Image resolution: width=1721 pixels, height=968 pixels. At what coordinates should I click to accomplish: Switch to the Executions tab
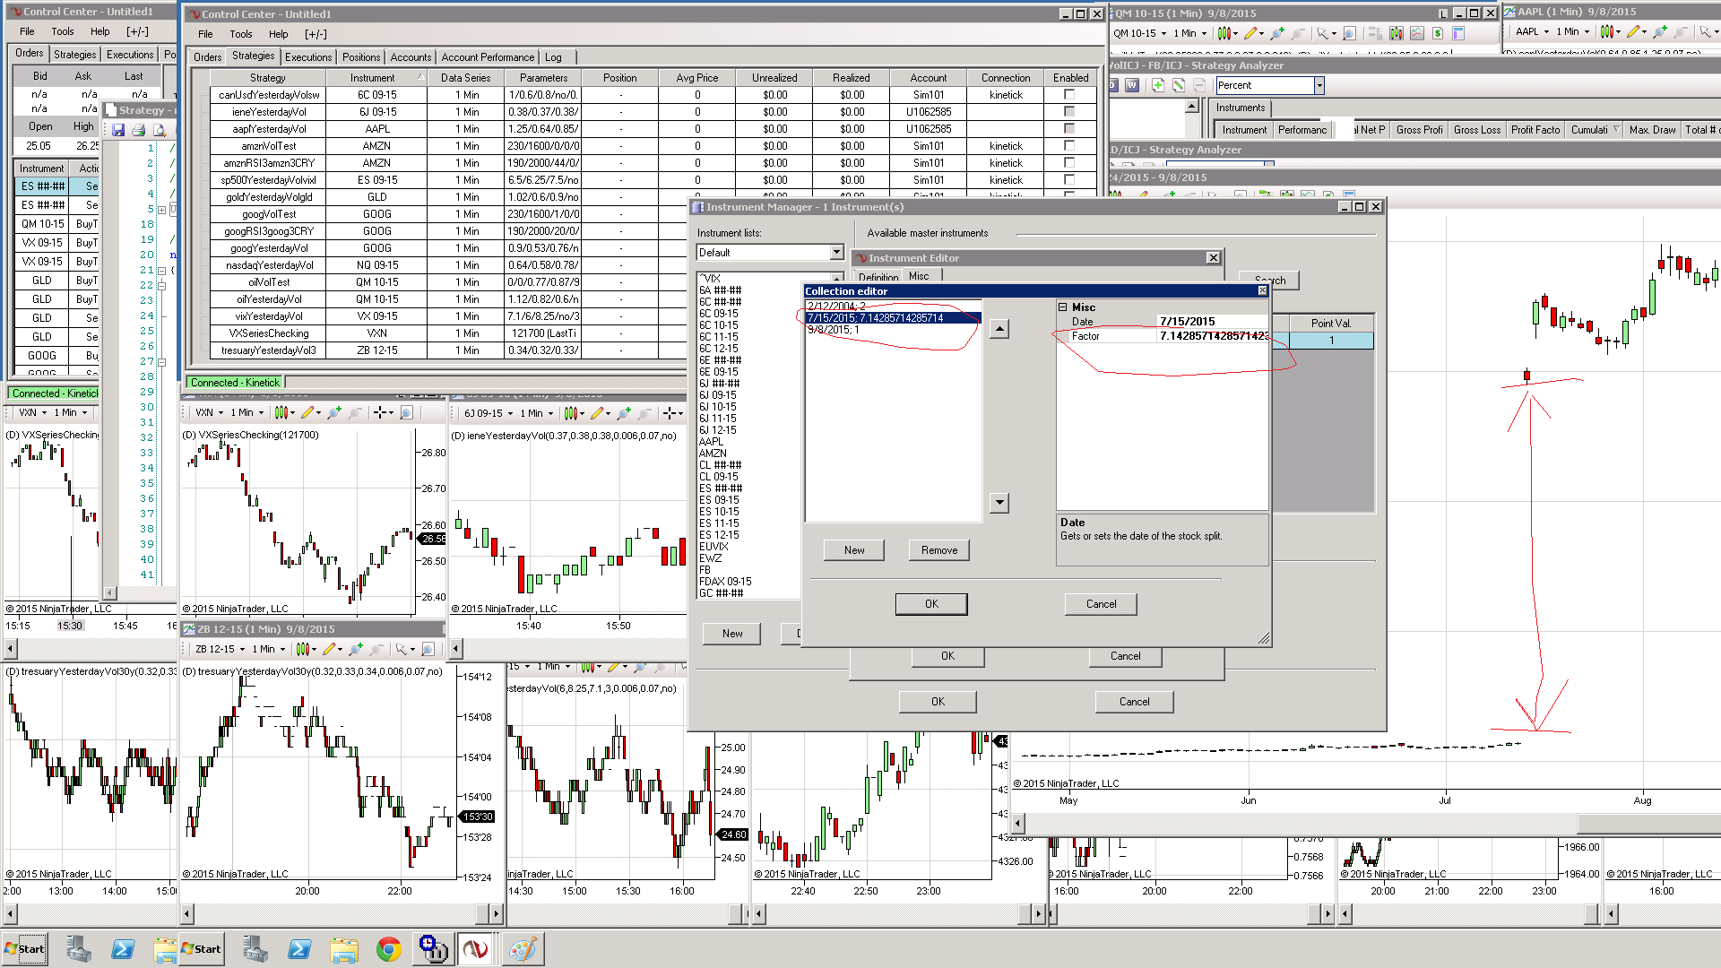click(x=308, y=56)
